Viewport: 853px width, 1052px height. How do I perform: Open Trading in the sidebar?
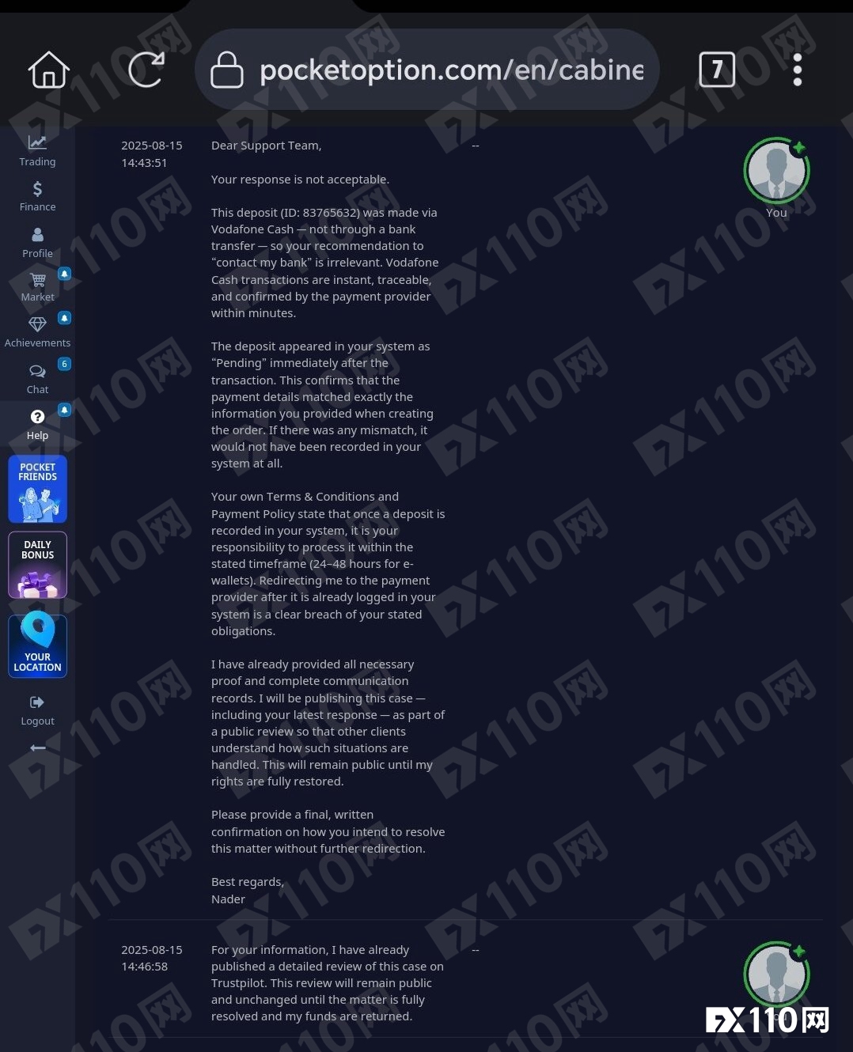(37, 151)
